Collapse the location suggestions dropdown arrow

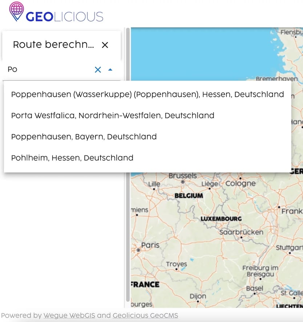point(110,69)
